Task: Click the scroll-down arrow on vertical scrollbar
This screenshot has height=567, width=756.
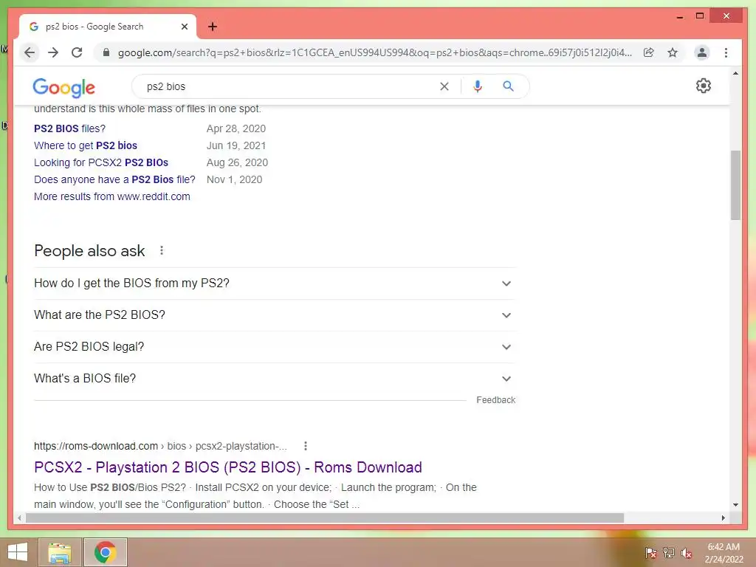Action: pyautogui.click(x=735, y=505)
